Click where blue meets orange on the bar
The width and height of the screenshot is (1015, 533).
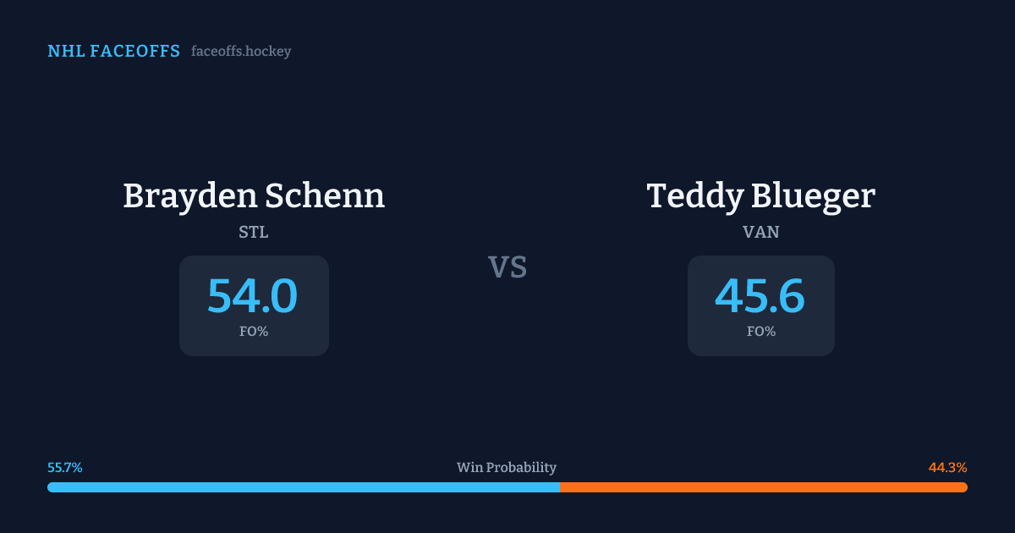559,487
